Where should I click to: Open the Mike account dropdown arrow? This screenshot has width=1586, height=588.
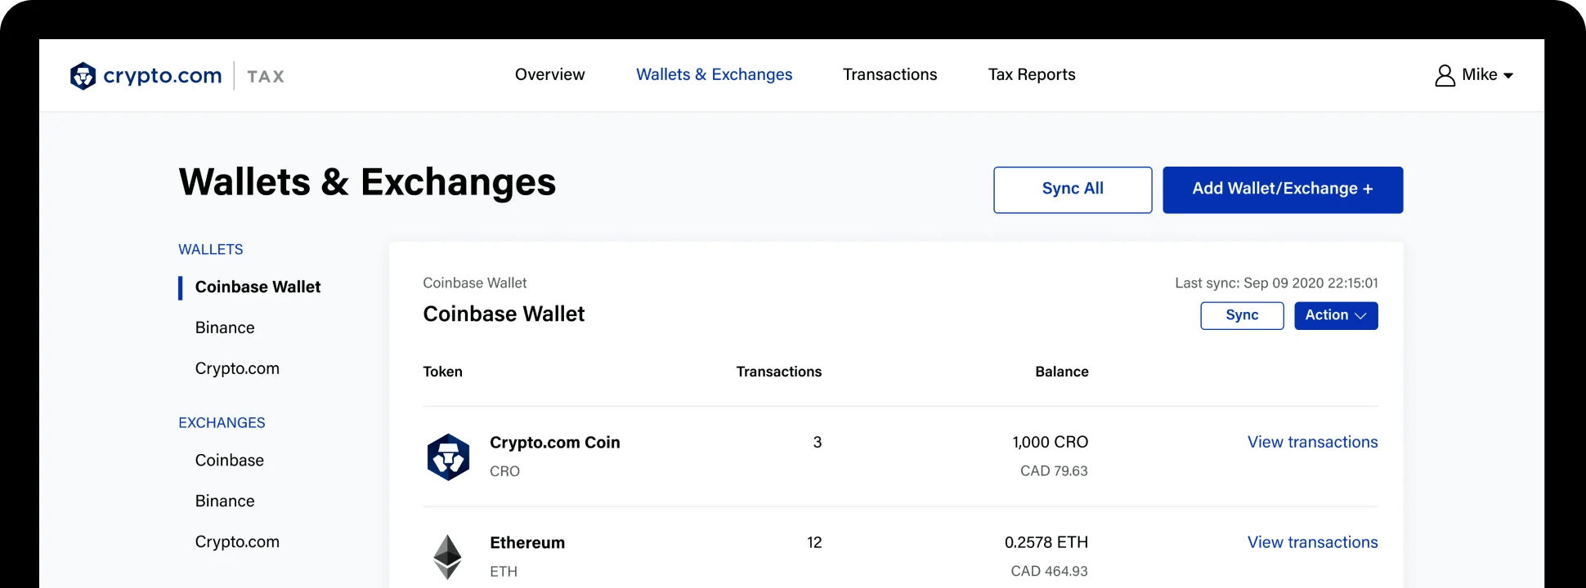tap(1508, 76)
